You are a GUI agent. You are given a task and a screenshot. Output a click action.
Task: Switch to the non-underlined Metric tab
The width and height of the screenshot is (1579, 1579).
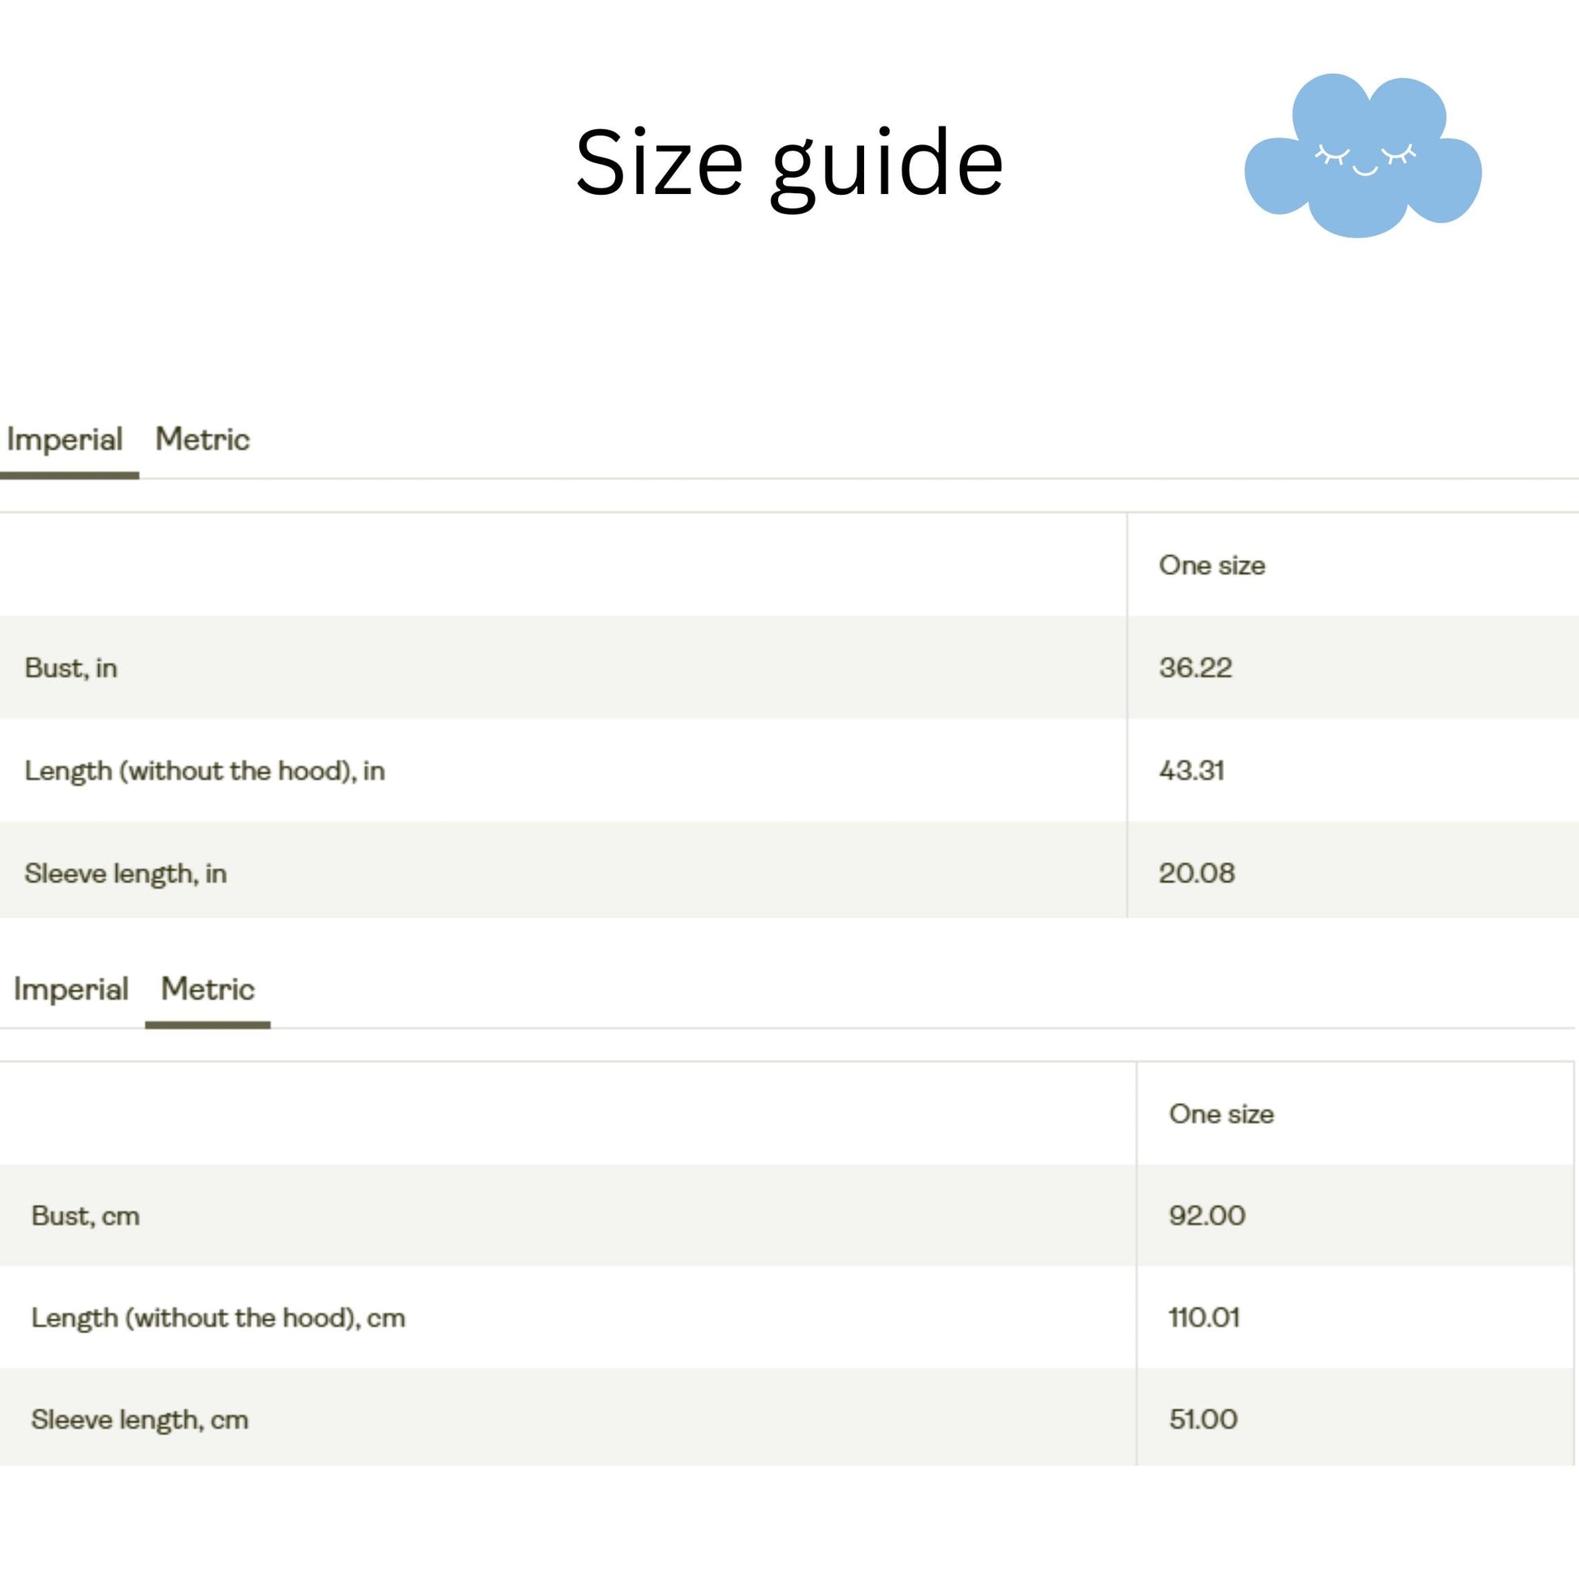click(202, 440)
